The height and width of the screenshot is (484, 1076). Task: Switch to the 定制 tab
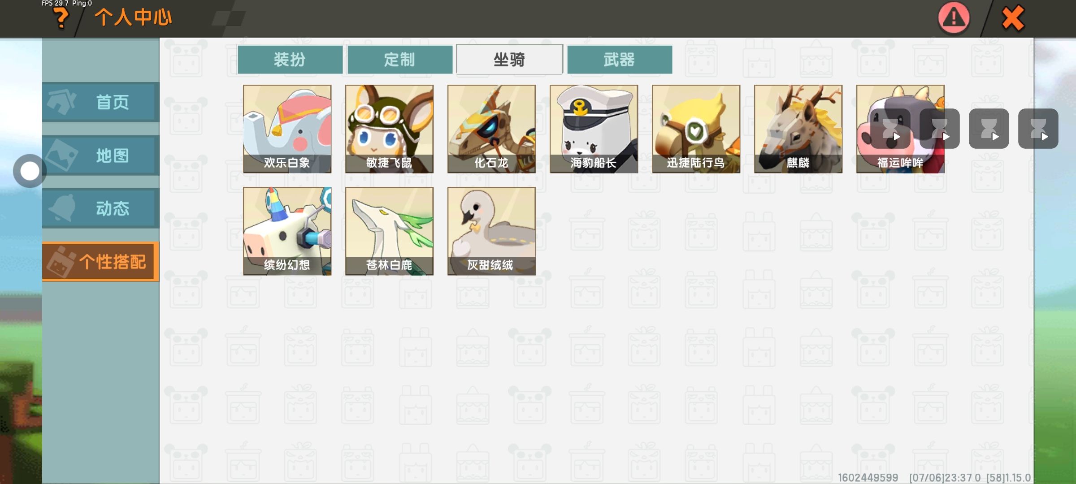(400, 59)
